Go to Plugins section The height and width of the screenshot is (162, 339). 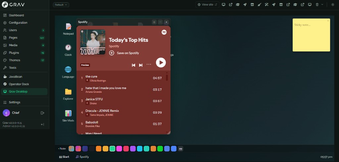click(x=24, y=53)
